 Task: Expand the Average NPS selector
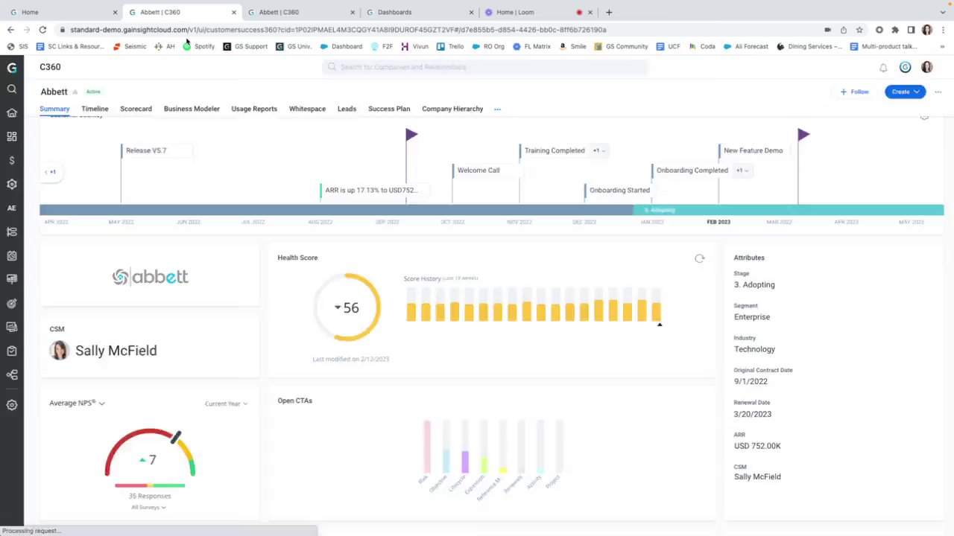(77, 403)
